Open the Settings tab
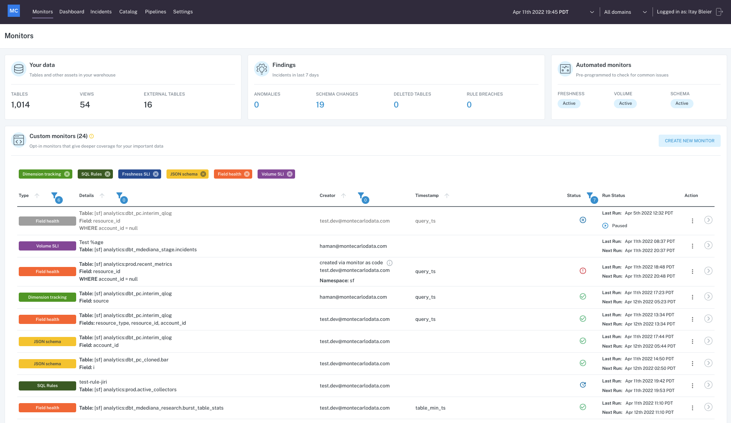Image resolution: width=731 pixels, height=423 pixels. tap(183, 12)
